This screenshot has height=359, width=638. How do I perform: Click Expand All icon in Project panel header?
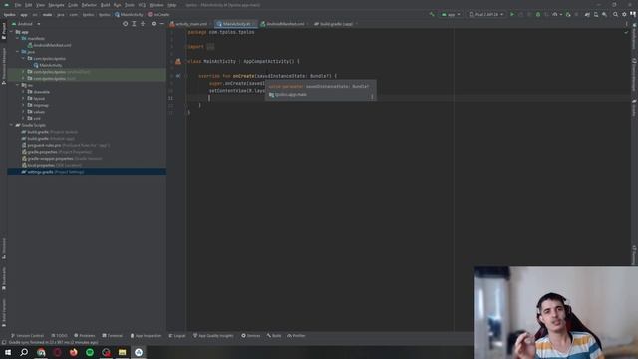[134, 24]
